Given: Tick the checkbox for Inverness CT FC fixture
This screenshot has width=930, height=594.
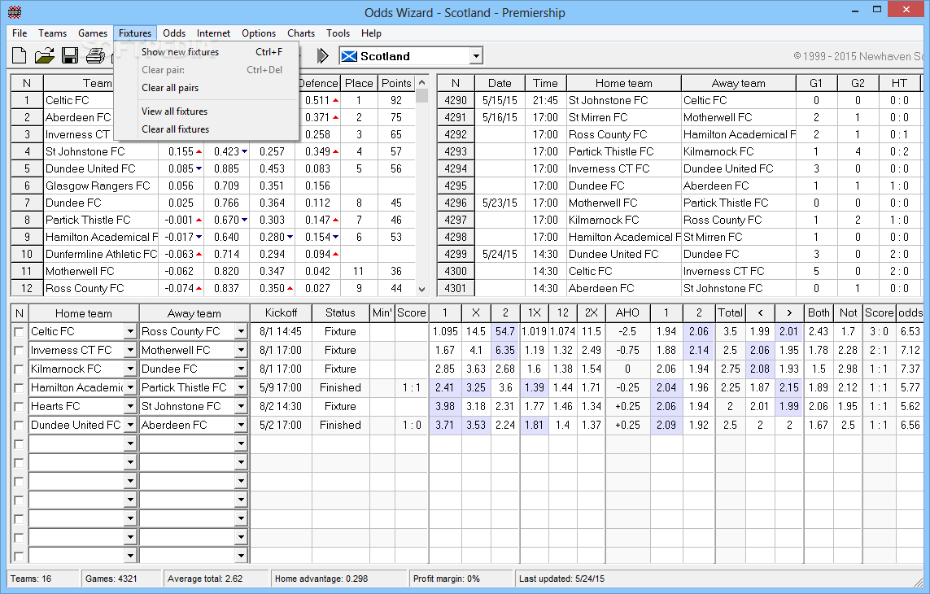Looking at the screenshot, I should 19,351.
